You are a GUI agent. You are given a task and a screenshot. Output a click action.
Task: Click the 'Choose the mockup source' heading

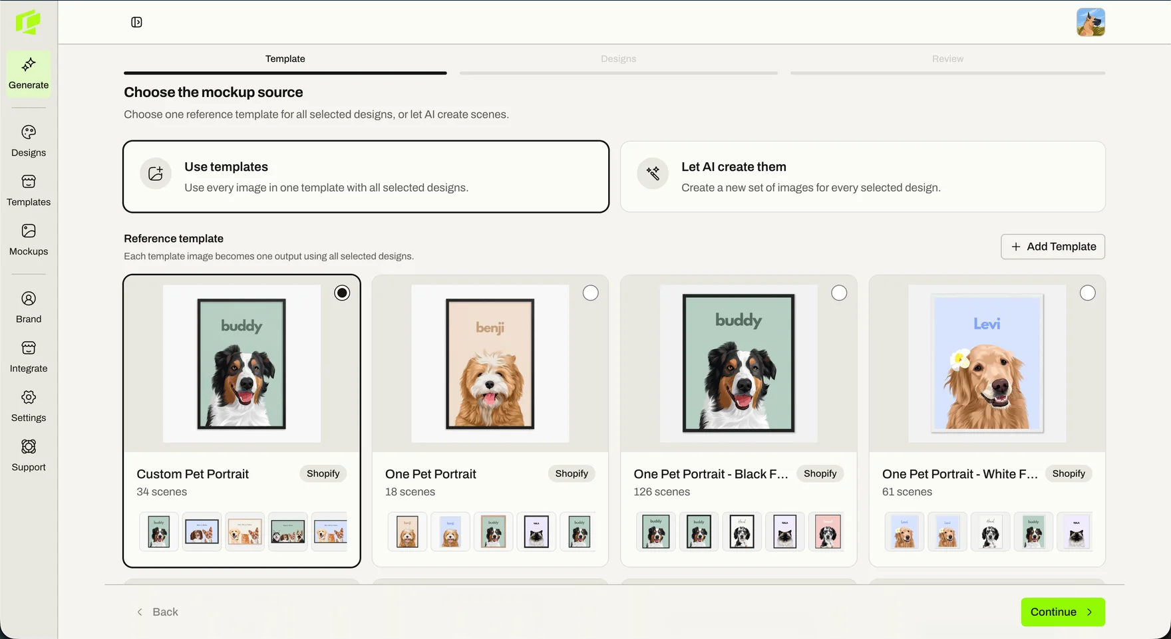pos(213,92)
